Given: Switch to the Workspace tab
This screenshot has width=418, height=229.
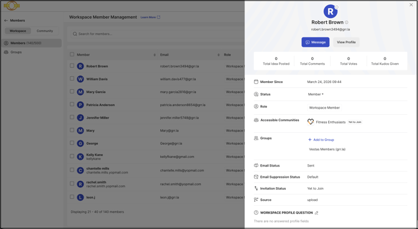Looking at the screenshot, I should point(18,31).
